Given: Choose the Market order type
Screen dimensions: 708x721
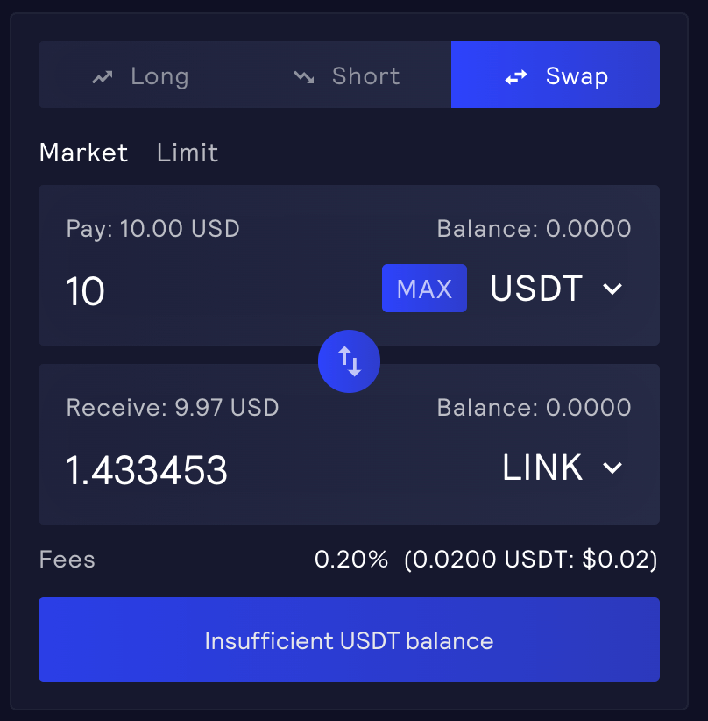Looking at the screenshot, I should (83, 153).
